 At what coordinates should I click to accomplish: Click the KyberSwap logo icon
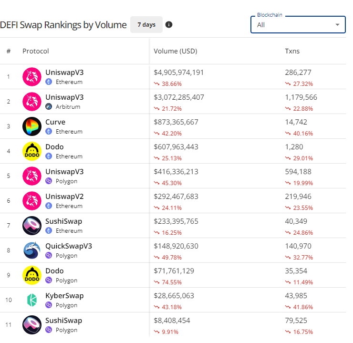pos(32,300)
